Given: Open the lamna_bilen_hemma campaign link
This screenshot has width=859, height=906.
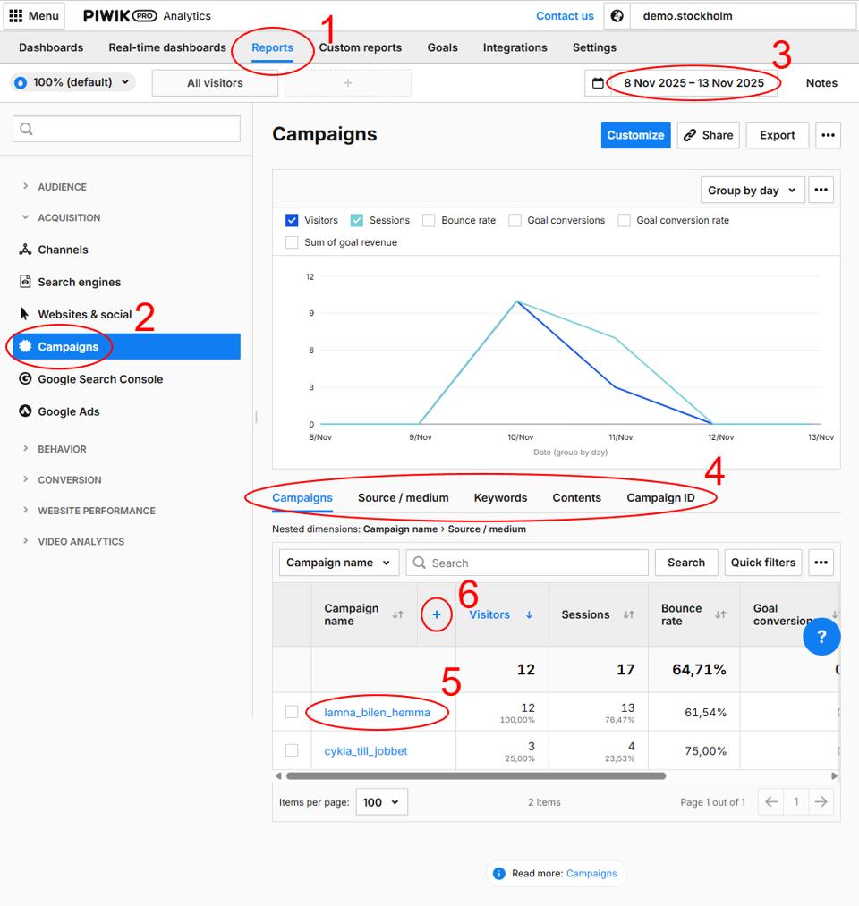Looking at the screenshot, I should tap(377, 713).
